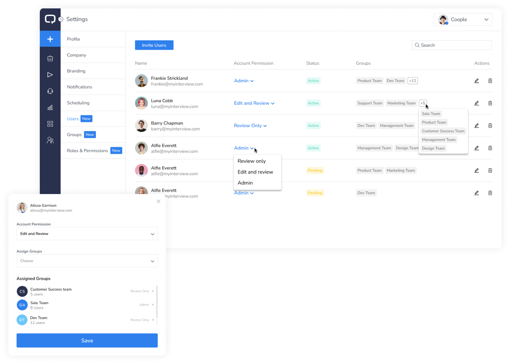510x364 pixels.
Task: Click the grid dashboard sidebar icon
Action: pyautogui.click(x=50, y=124)
